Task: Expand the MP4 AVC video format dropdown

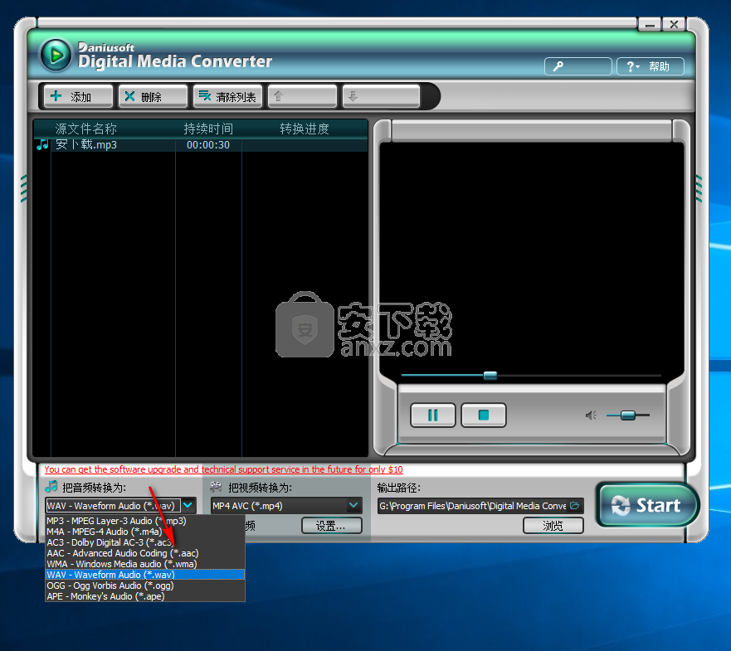Action: 353,505
